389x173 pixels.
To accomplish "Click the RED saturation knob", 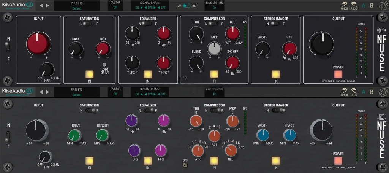I will point(103,49).
